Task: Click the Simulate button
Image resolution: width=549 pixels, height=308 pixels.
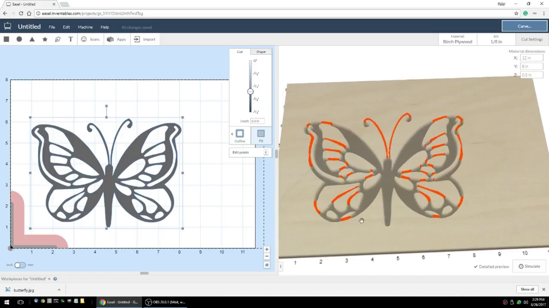Action: pos(529,267)
